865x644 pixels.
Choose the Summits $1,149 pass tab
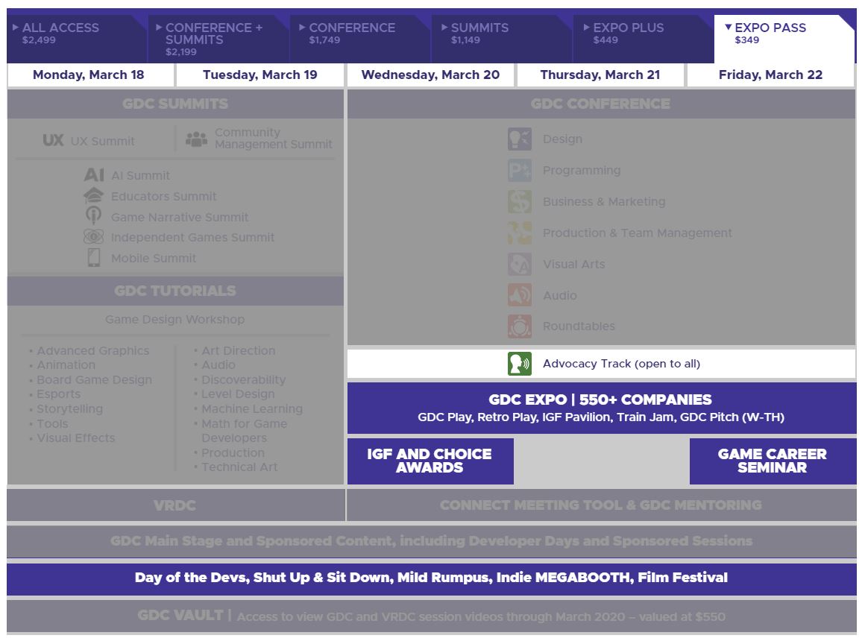(x=503, y=39)
